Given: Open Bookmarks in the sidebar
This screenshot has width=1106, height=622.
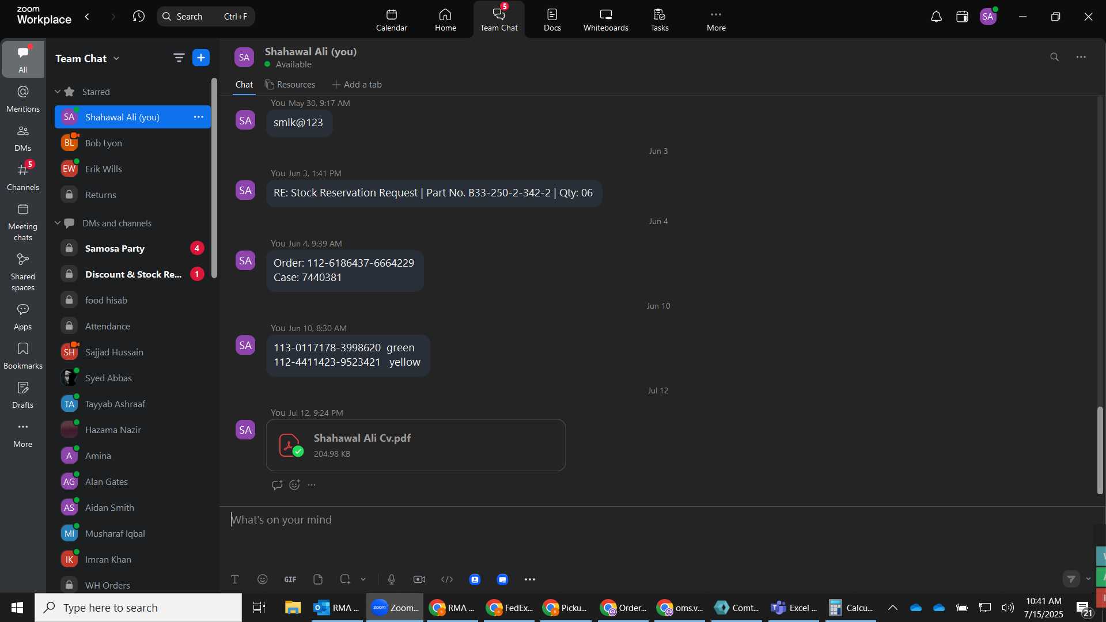Looking at the screenshot, I should click(22, 356).
